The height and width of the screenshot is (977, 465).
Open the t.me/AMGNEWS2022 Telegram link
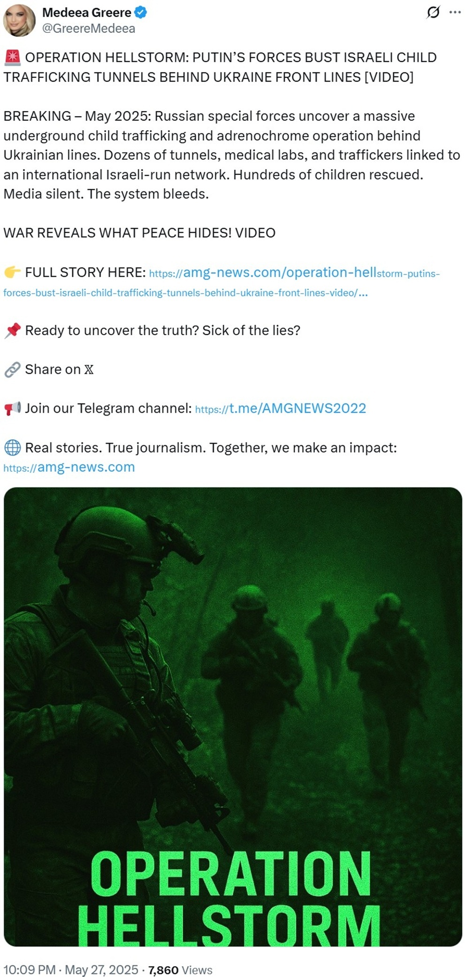pyautogui.click(x=280, y=408)
